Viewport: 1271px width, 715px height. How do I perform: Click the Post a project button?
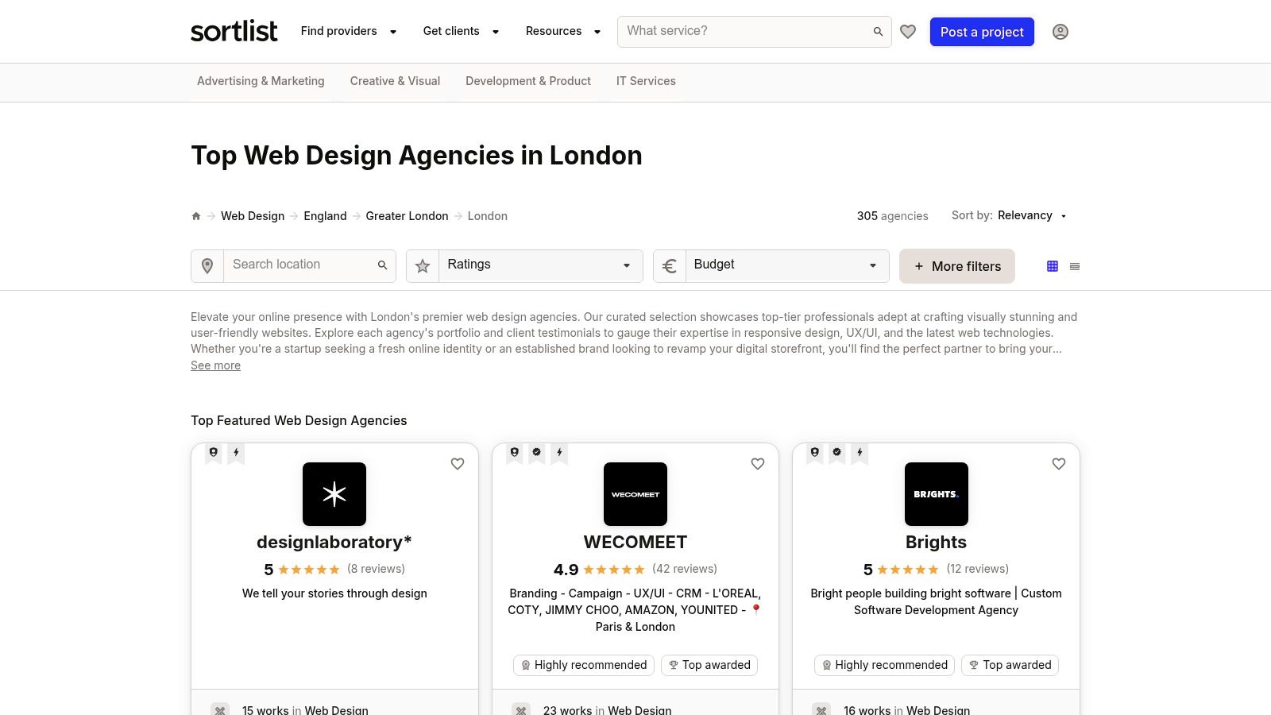982,32
